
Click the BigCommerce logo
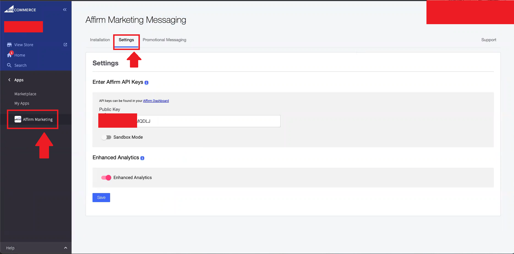20,9
